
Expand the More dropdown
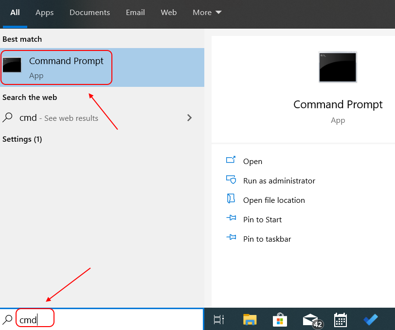[207, 13]
